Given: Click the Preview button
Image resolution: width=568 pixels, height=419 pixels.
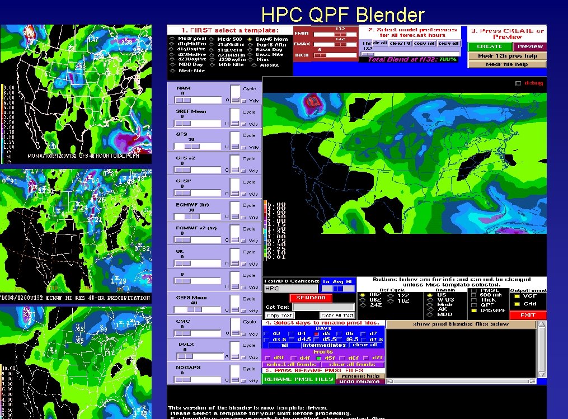Looking at the screenshot, I should point(530,46).
